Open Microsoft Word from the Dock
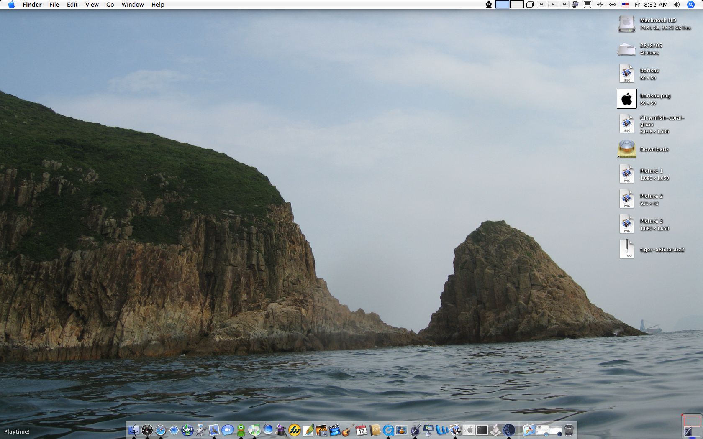The height and width of the screenshot is (439, 703). (x=441, y=430)
